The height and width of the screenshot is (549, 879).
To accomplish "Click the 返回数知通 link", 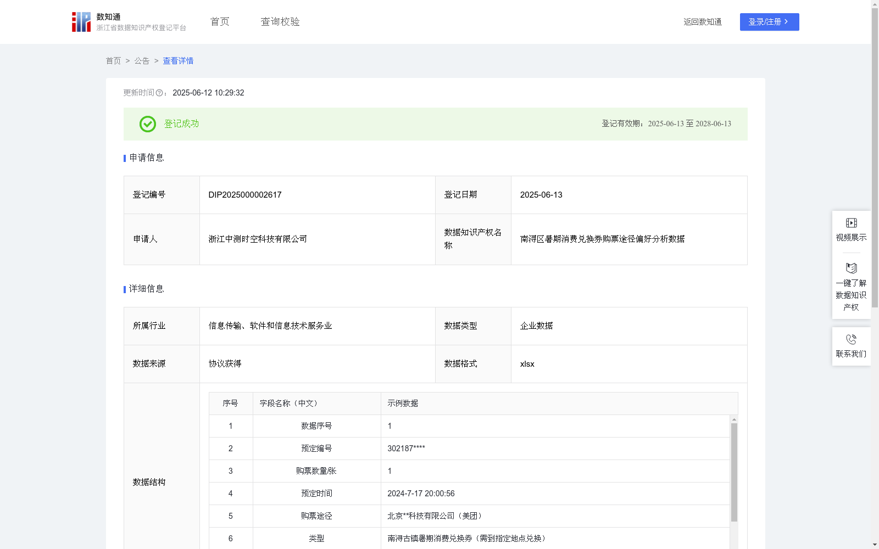I will (703, 22).
